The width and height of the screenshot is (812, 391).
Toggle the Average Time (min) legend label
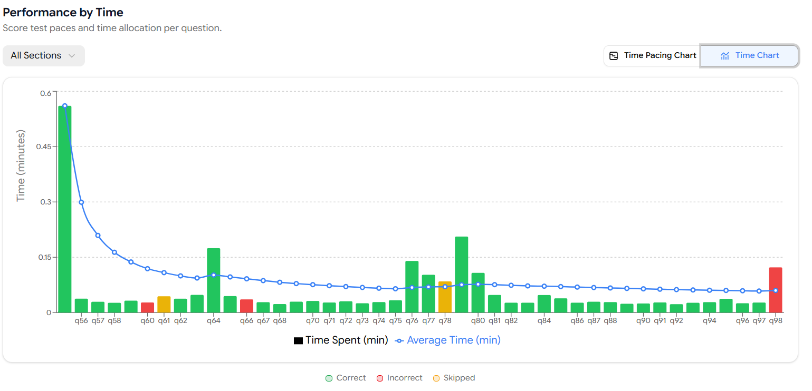pos(453,340)
